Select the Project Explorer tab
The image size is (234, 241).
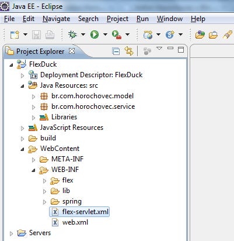pyautogui.click(x=40, y=51)
